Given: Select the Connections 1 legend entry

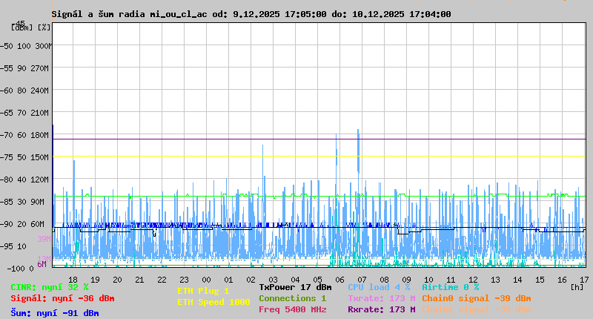Looking at the screenshot, I should coord(292,298).
